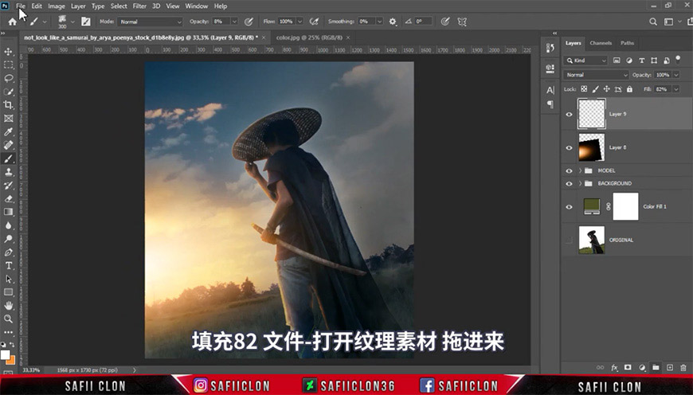Select the Move tool
The height and width of the screenshot is (395, 693).
click(9, 52)
